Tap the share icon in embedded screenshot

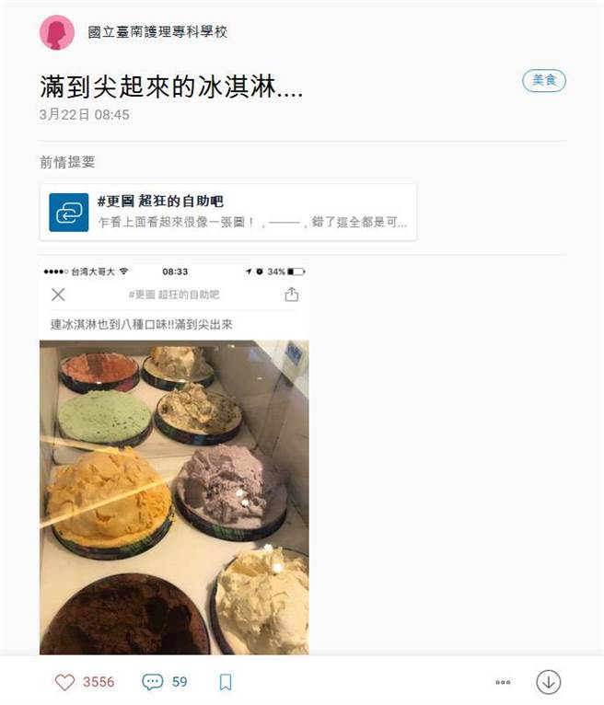pos(292,295)
